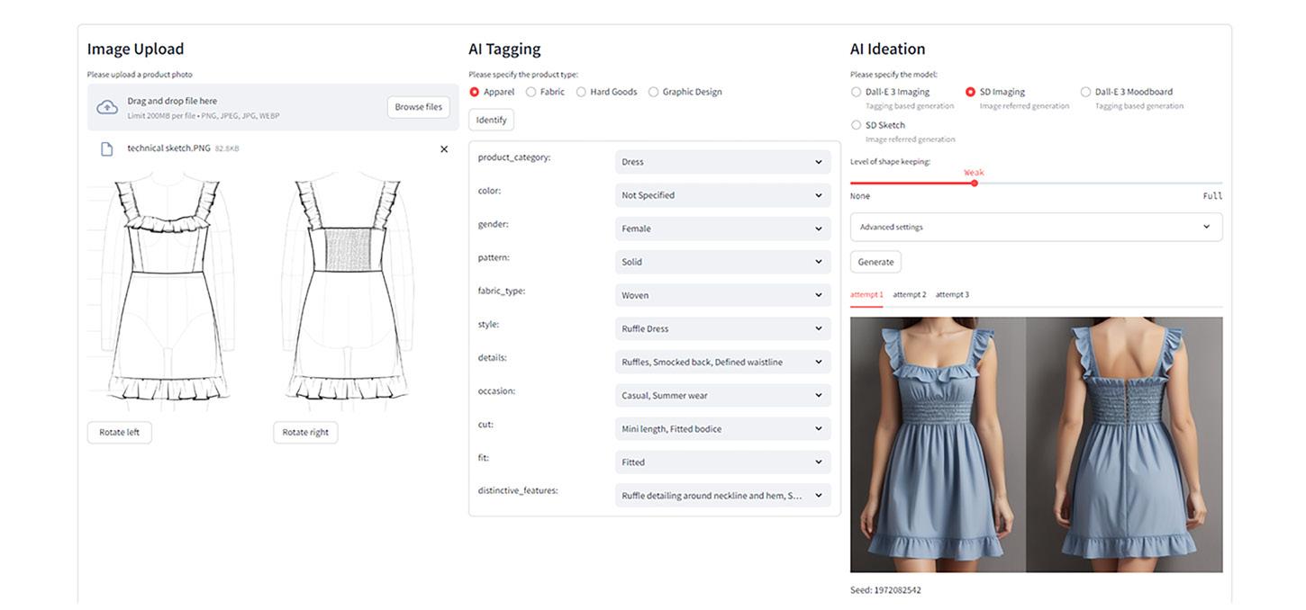Expand the Advanced settings section
The image size is (1306, 610).
click(x=1036, y=228)
